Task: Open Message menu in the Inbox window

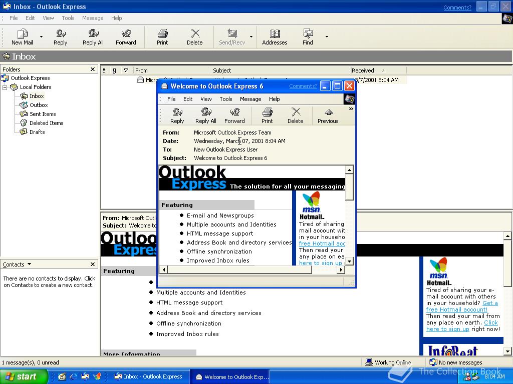Action: [93, 18]
